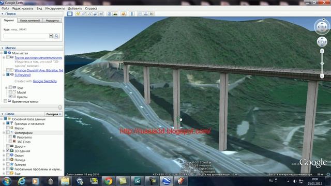Screen dimensions: 331x186
Task: Switch planets with the orange planet icon
Action: click(124, 14)
